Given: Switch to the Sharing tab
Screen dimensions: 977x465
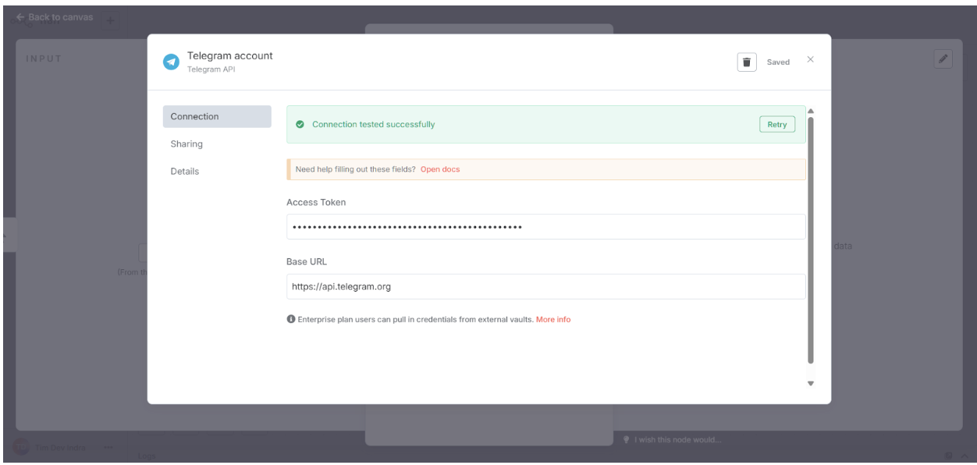Looking at the screenshot, I should coord(187,144).
